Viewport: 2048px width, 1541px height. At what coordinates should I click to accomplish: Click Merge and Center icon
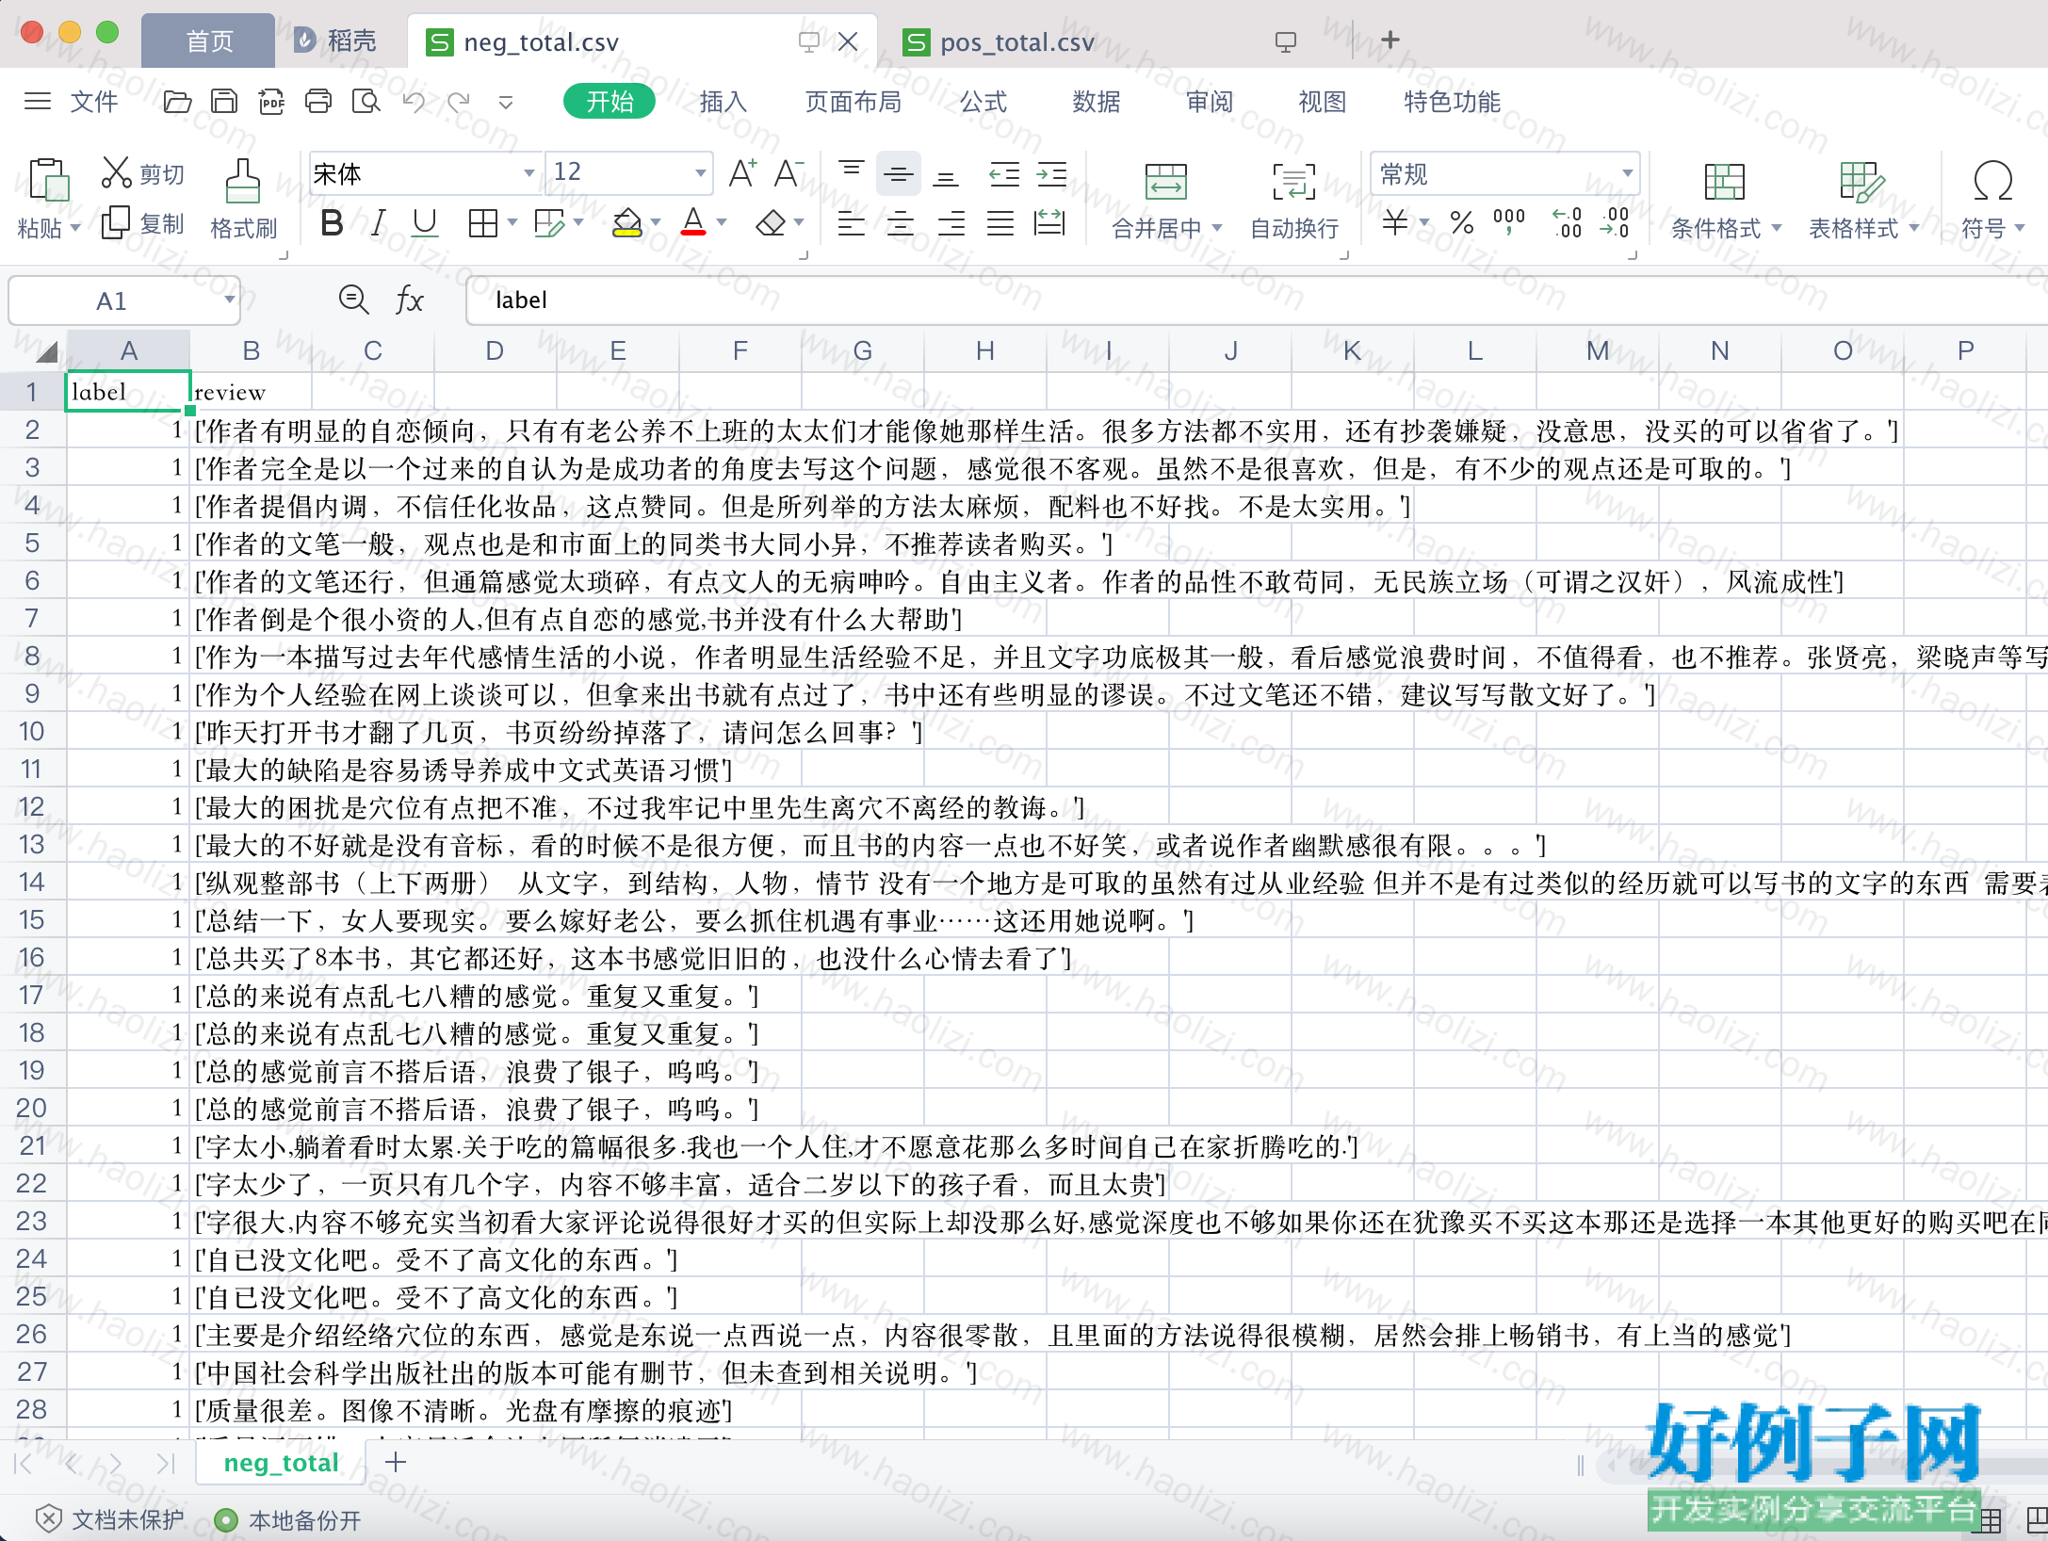click(x=1165, y=181)
